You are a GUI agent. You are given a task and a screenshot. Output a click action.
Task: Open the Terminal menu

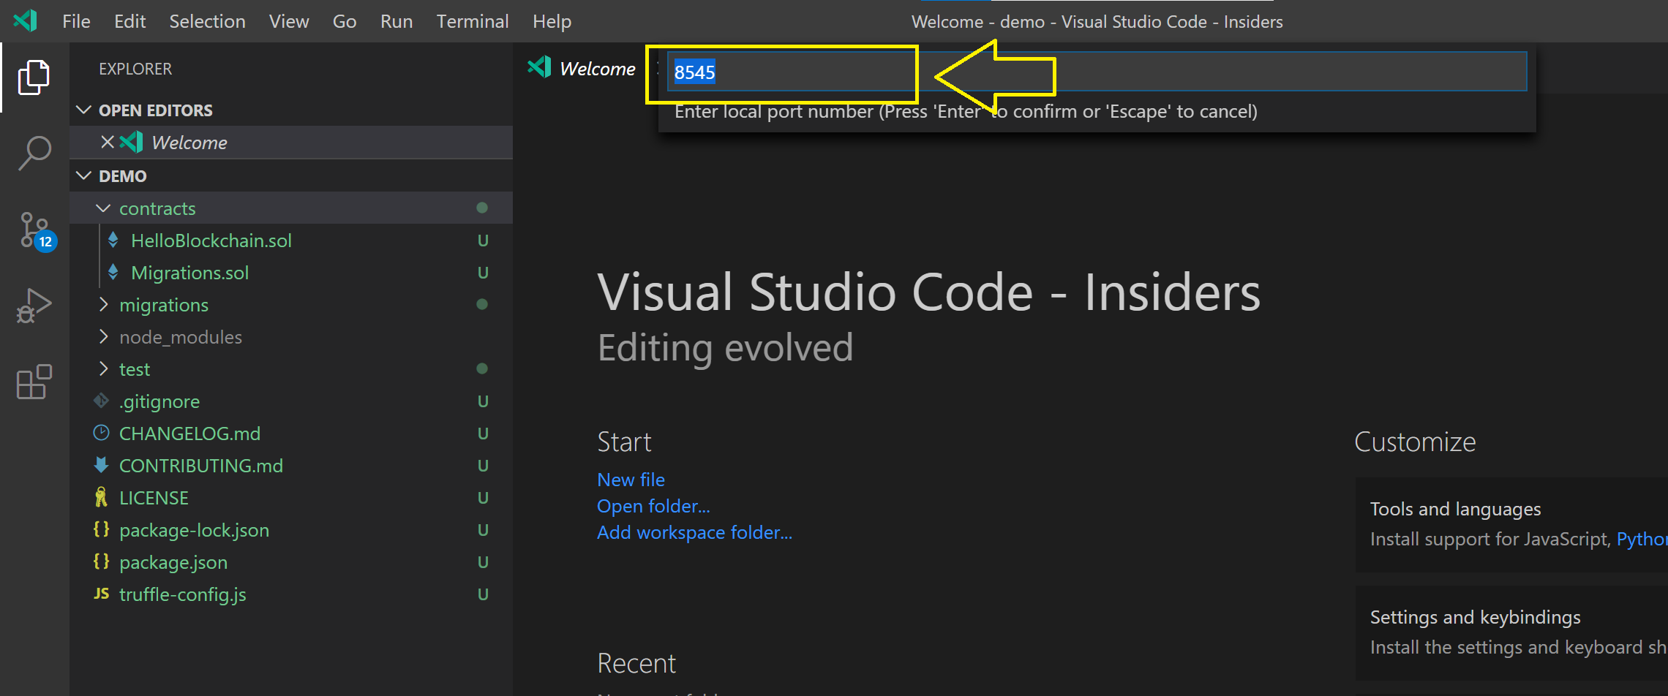click(472, 21)
